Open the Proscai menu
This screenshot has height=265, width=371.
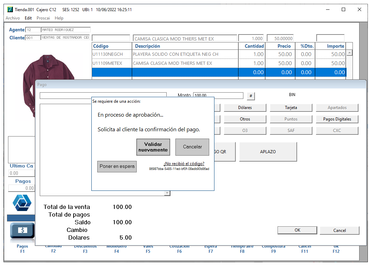pos(43,18)
